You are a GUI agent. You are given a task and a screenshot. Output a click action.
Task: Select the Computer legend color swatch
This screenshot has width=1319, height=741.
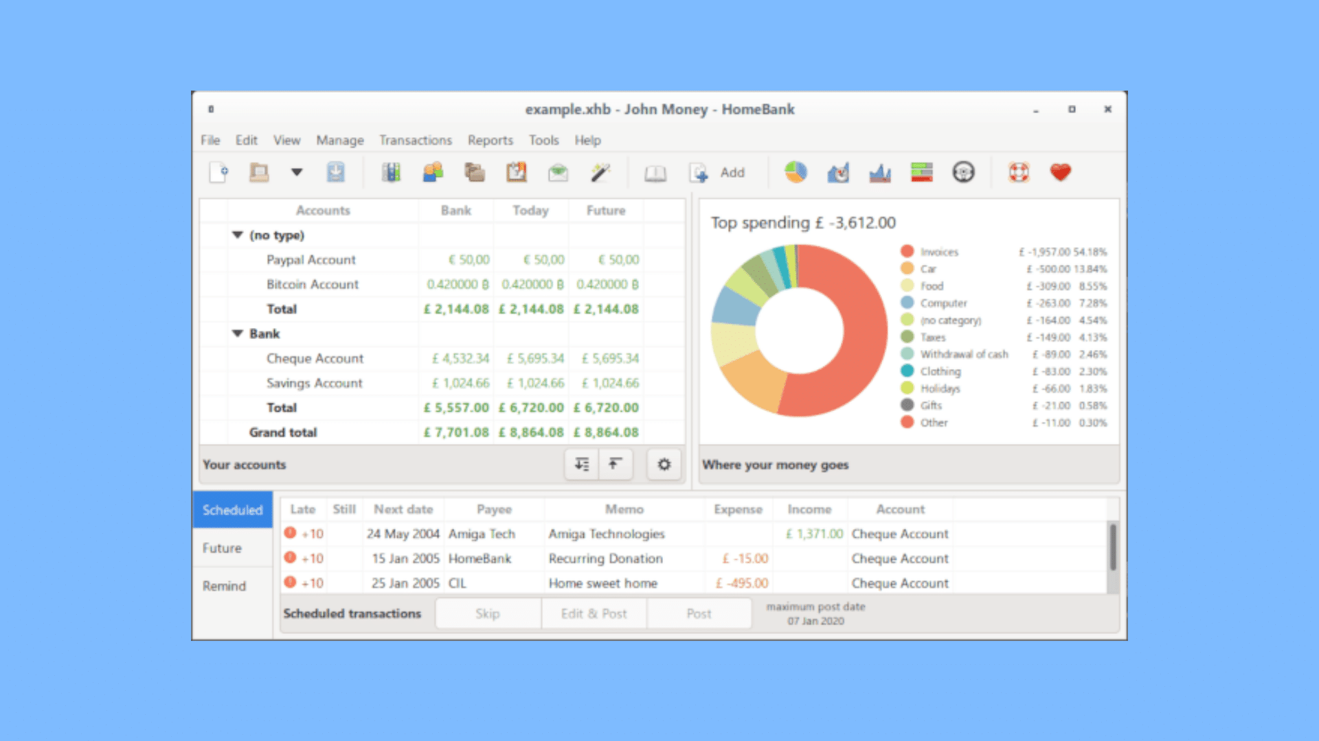tap(907, 303)
